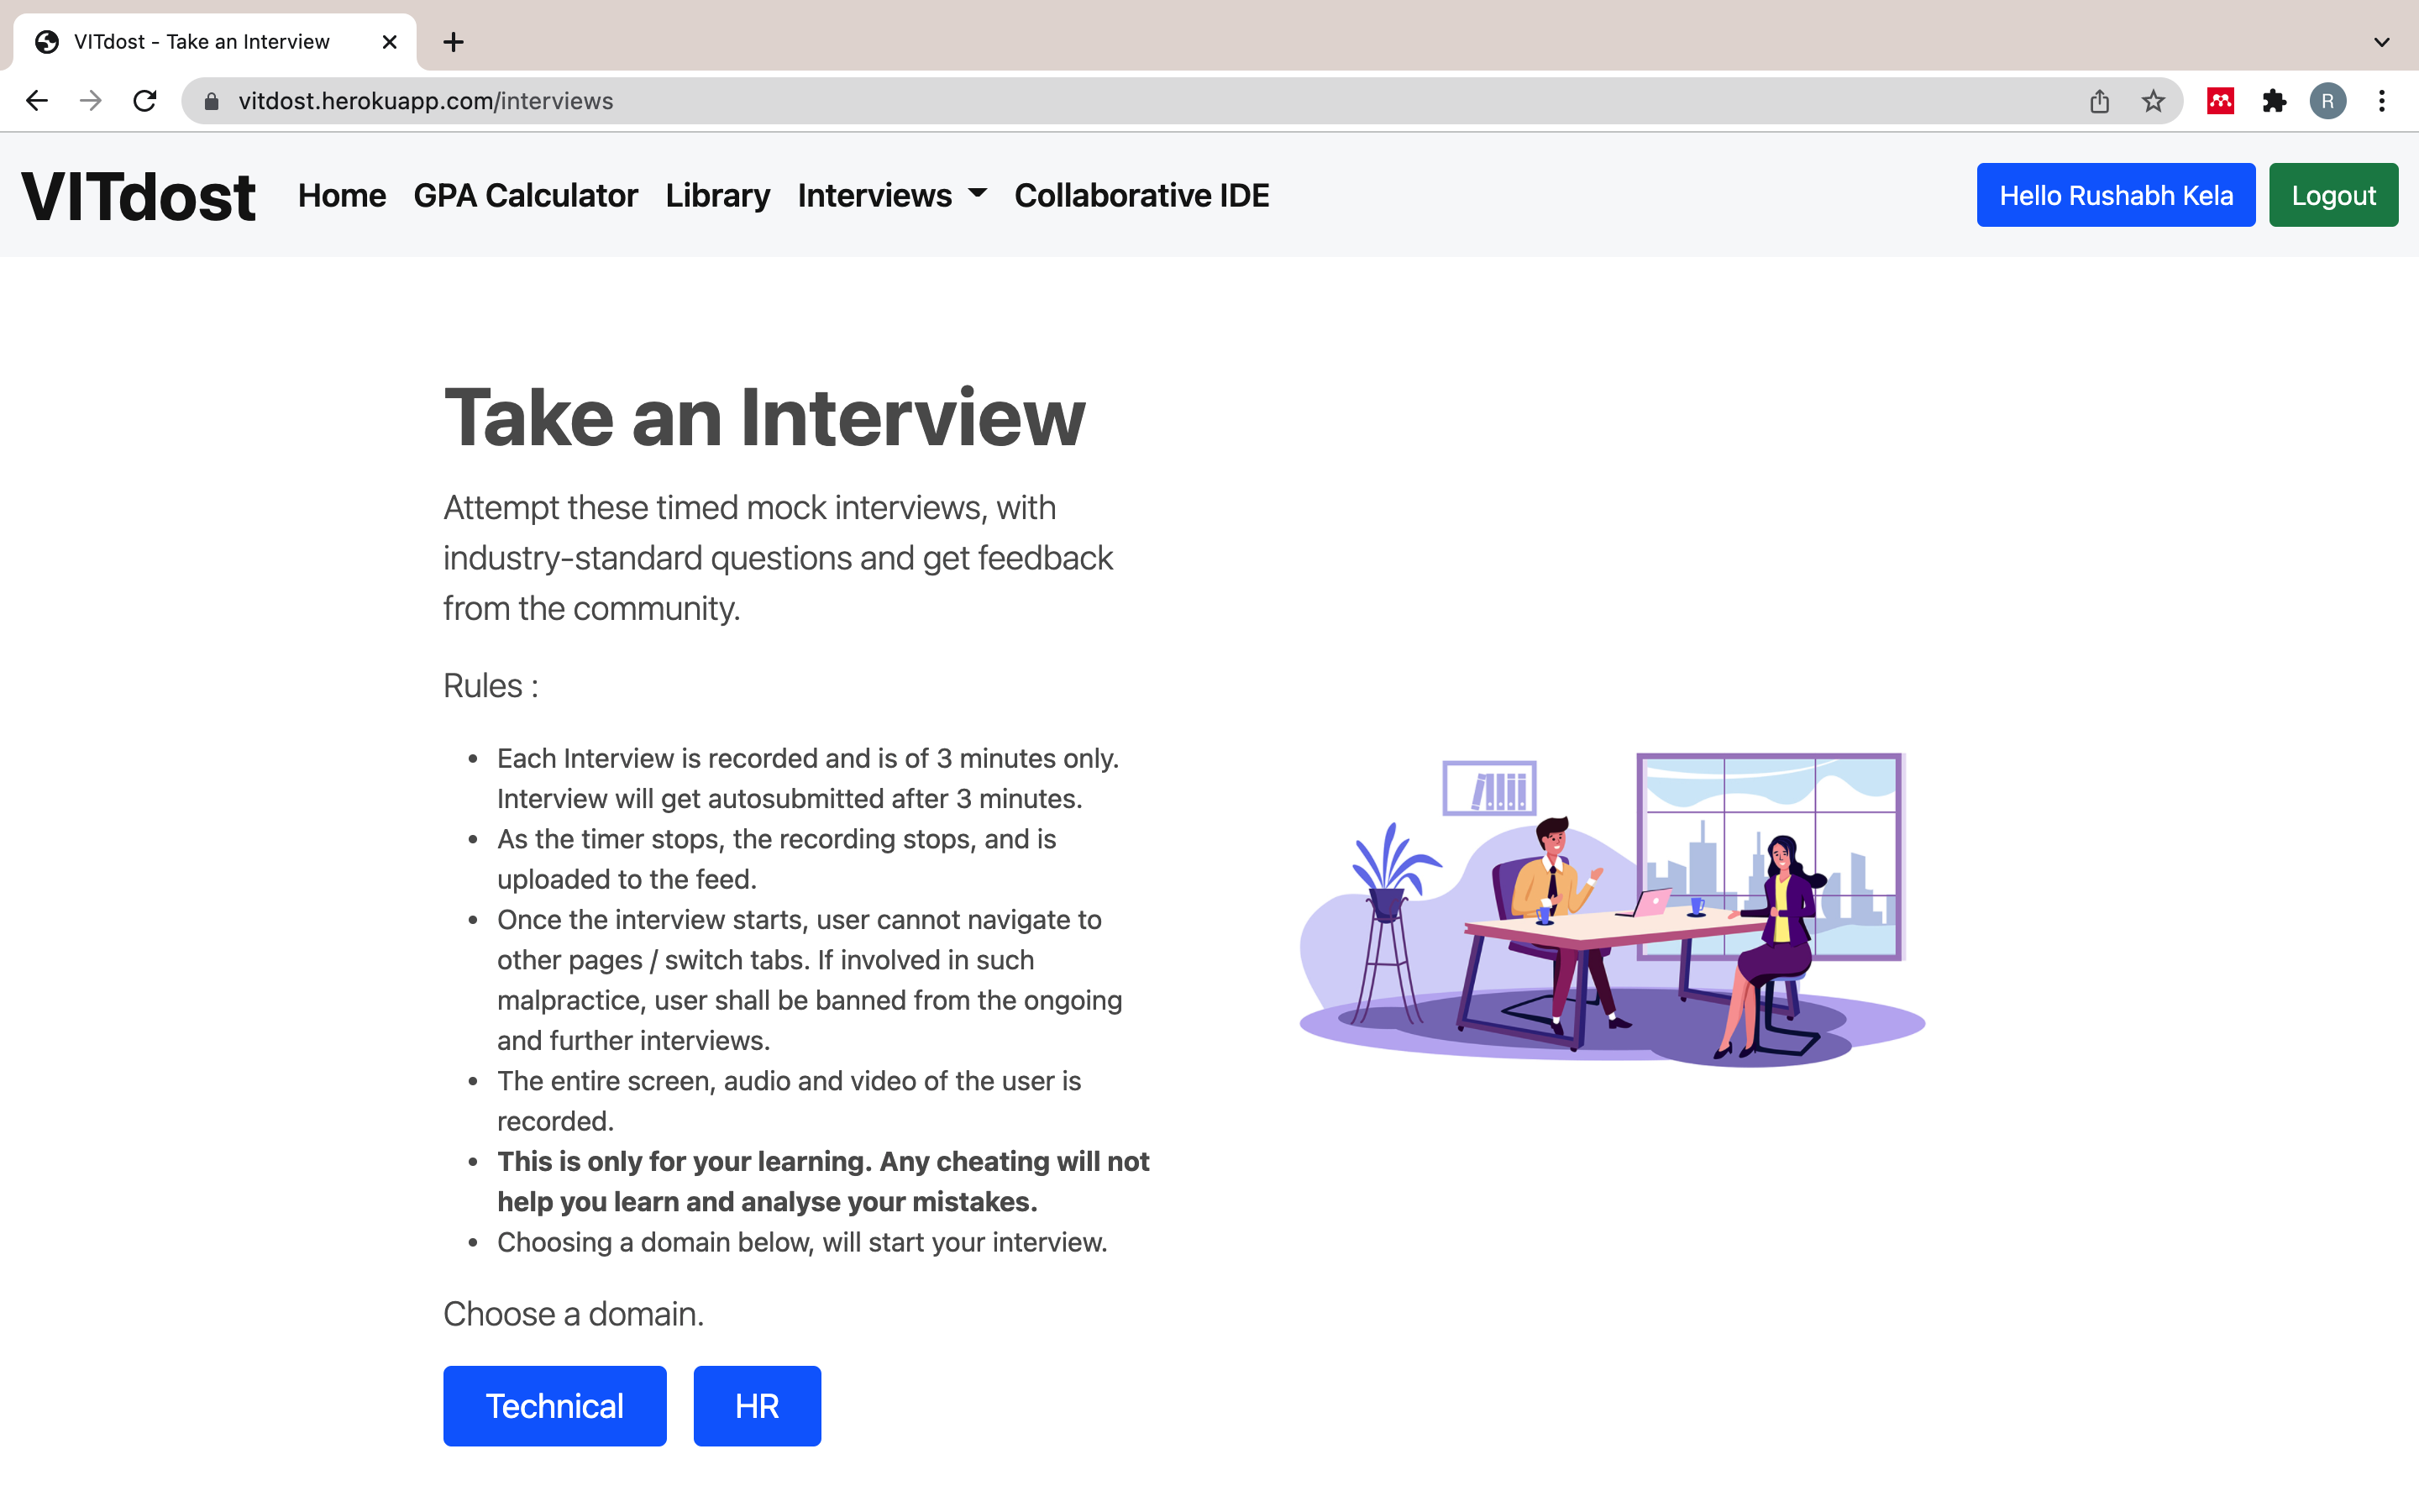Click rule 'Each Interview is recorded'

pyautogui.click(x=809, y=779)
